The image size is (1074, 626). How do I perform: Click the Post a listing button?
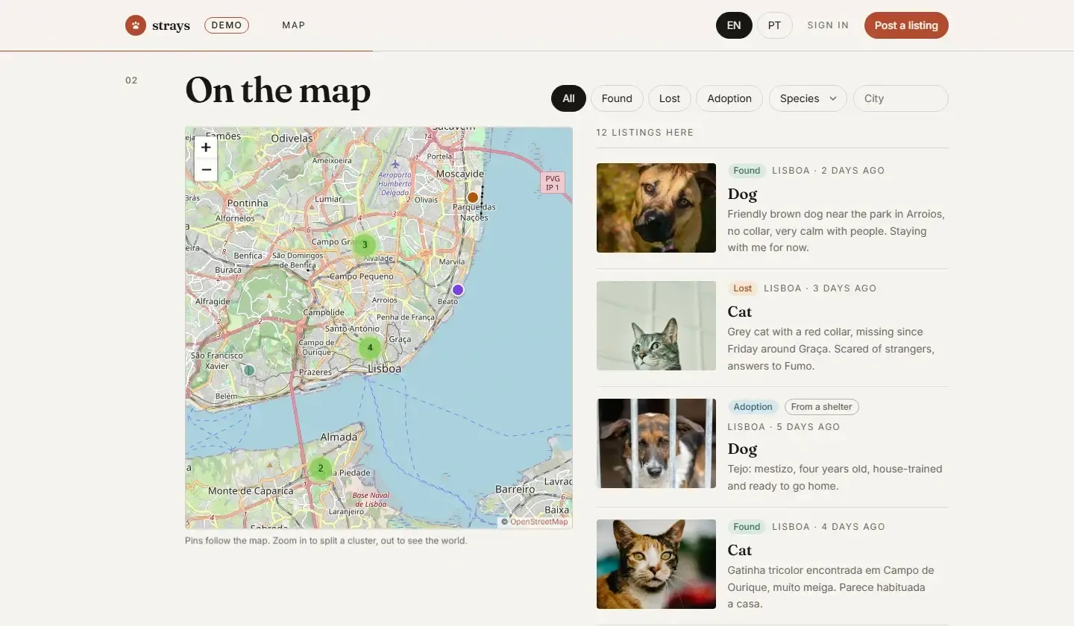pyautogui.click(x=906, y=25)
